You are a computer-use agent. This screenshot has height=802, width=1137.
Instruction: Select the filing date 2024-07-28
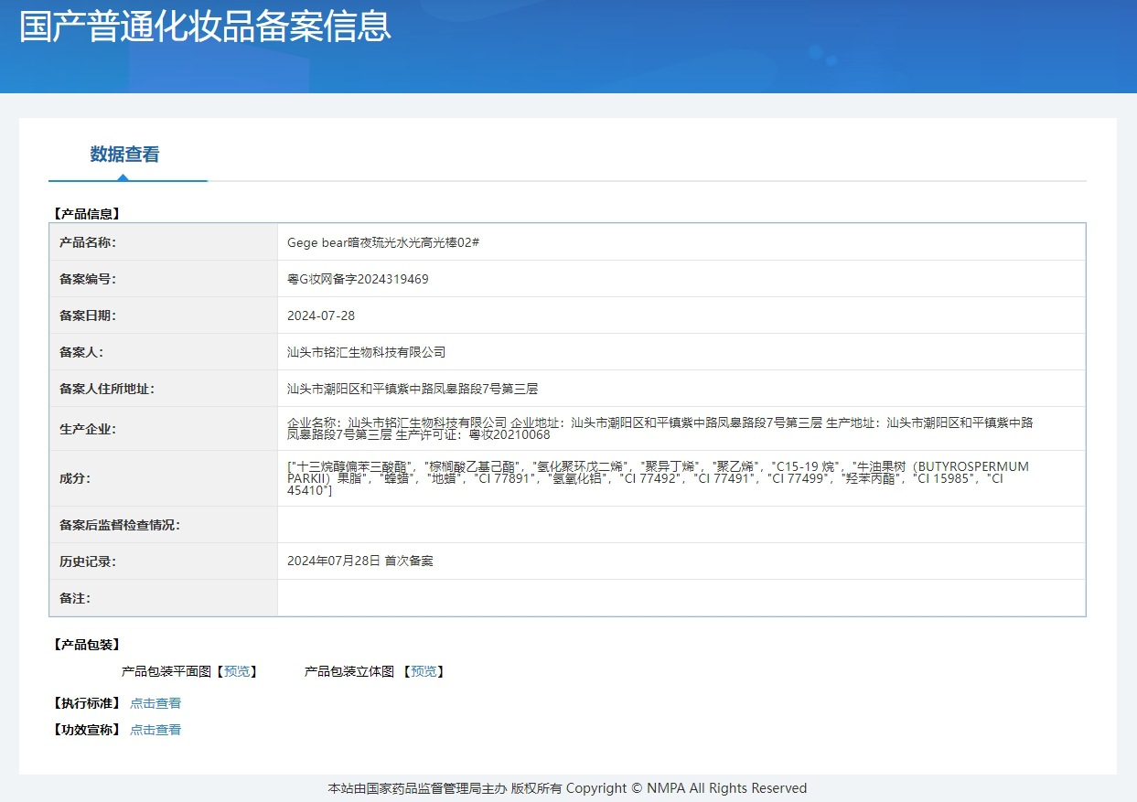pyautogui.click(x=321, y=315)
